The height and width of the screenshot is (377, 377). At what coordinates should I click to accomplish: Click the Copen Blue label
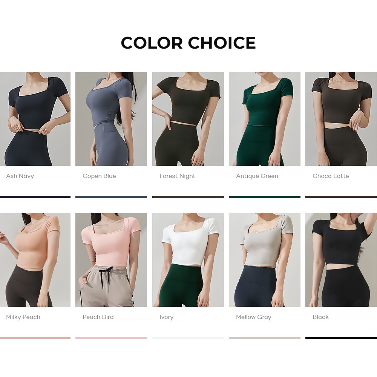tap(99, 176)
